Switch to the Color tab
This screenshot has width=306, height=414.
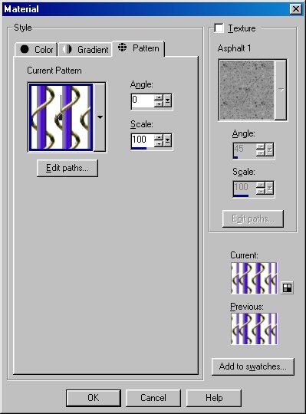(36, 49)
